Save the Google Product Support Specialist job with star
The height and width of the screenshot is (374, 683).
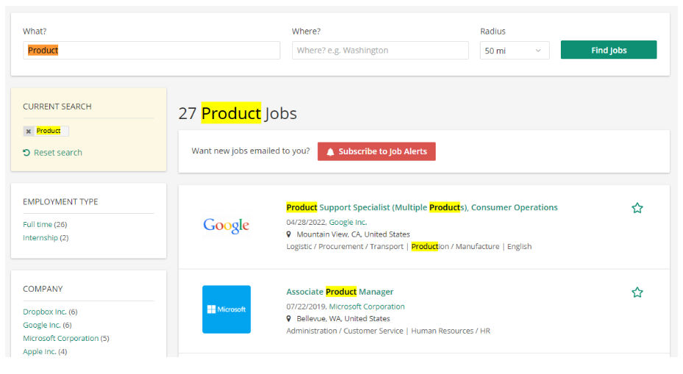[637, 208]
